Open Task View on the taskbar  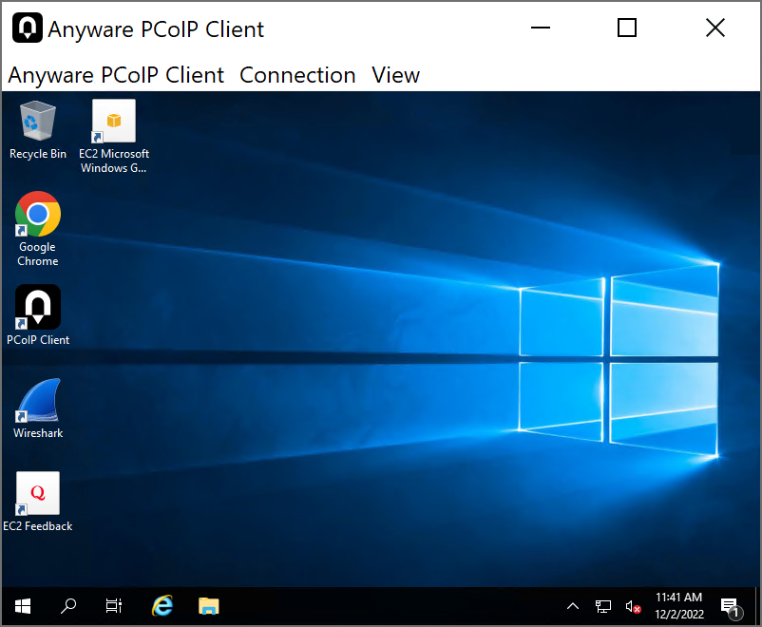pyautogui.click(x=114, y=605)
